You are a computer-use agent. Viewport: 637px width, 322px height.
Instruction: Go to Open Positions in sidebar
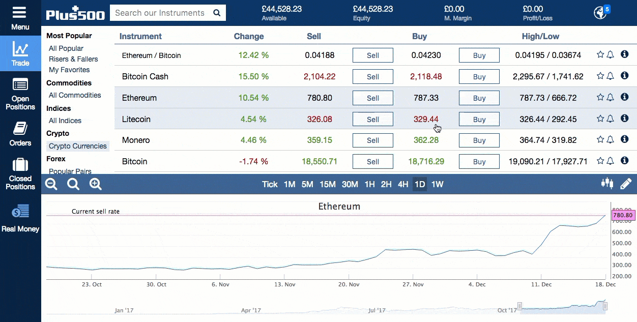tap(20, 94)
